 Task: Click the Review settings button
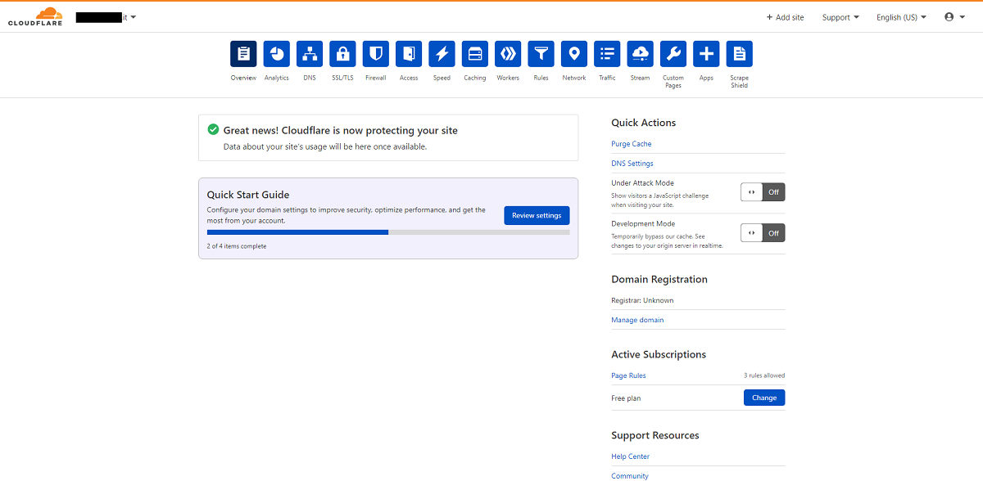(x=537, y=216)
